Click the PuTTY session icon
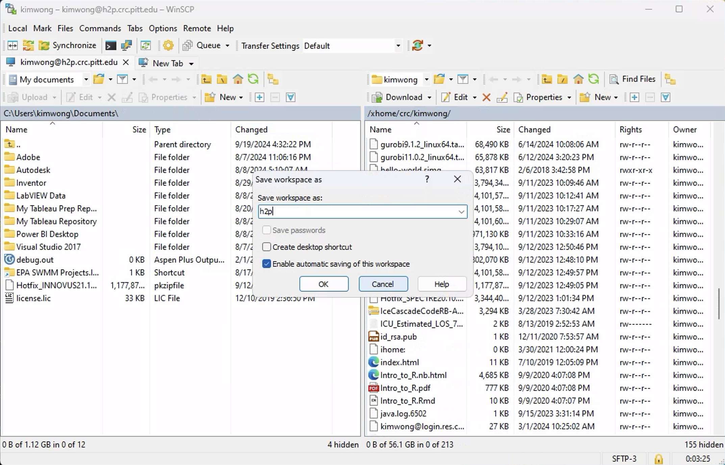 [x=126, y=46]
